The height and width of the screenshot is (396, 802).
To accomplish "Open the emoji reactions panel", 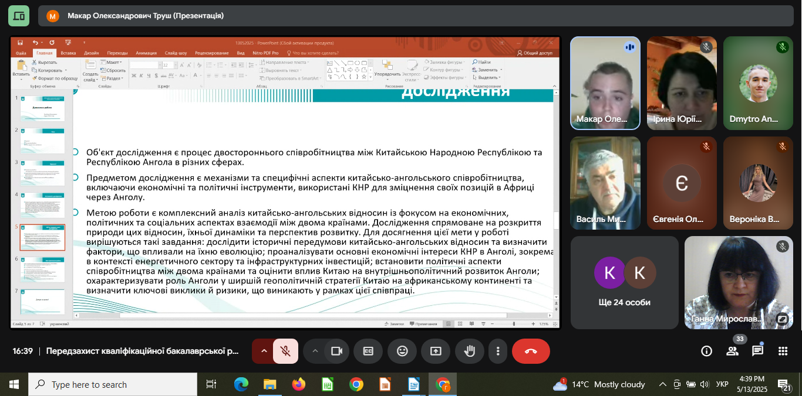I will pos(402,351).
